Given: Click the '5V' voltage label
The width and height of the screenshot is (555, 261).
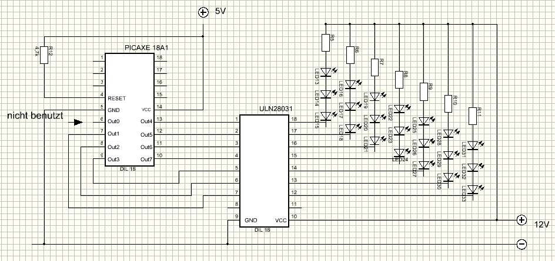Looking at the screenshot, I should [x=220, y=11].
